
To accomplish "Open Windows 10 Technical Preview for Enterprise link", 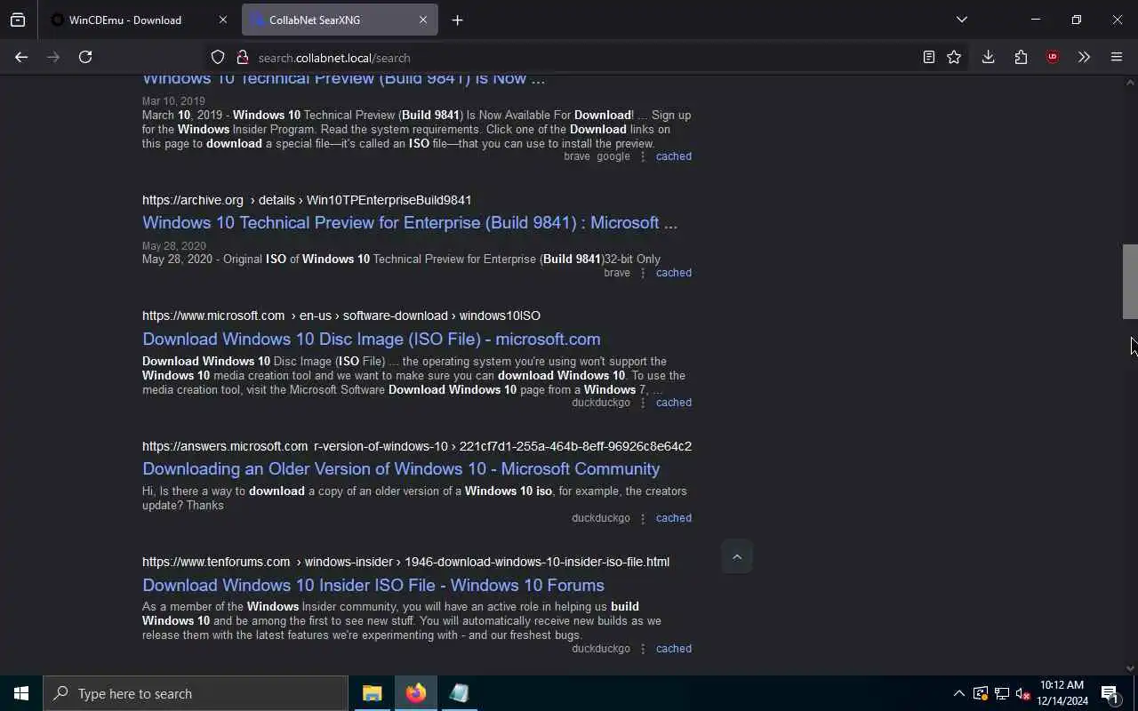I will tap(410, 223).
